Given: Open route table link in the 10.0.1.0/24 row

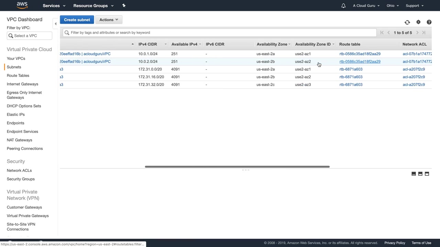Looking at the screenshot, I should tap(360, 54).
